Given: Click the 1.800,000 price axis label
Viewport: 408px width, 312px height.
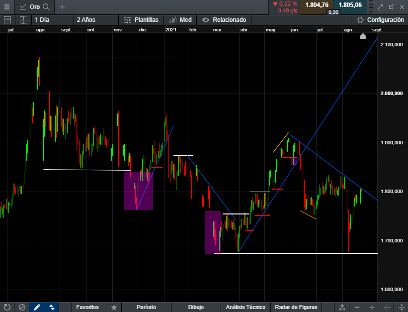Looking at the screenshot, I should point(392,191).
